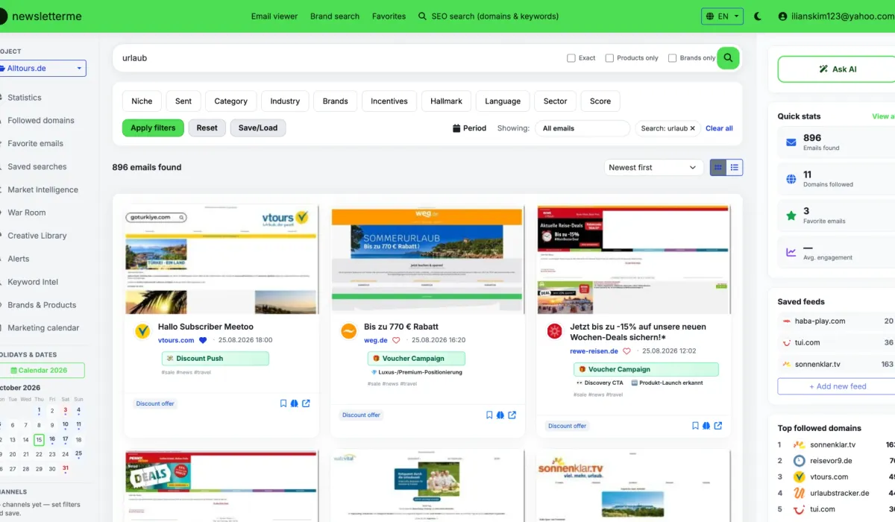The height and width of the screenshot is (522, 895).
Task: Expand the Industry filter
Action: [x=285, y=101]
